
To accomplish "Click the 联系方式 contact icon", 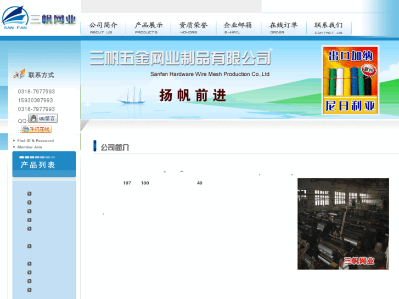I will [x=19, y=74].
